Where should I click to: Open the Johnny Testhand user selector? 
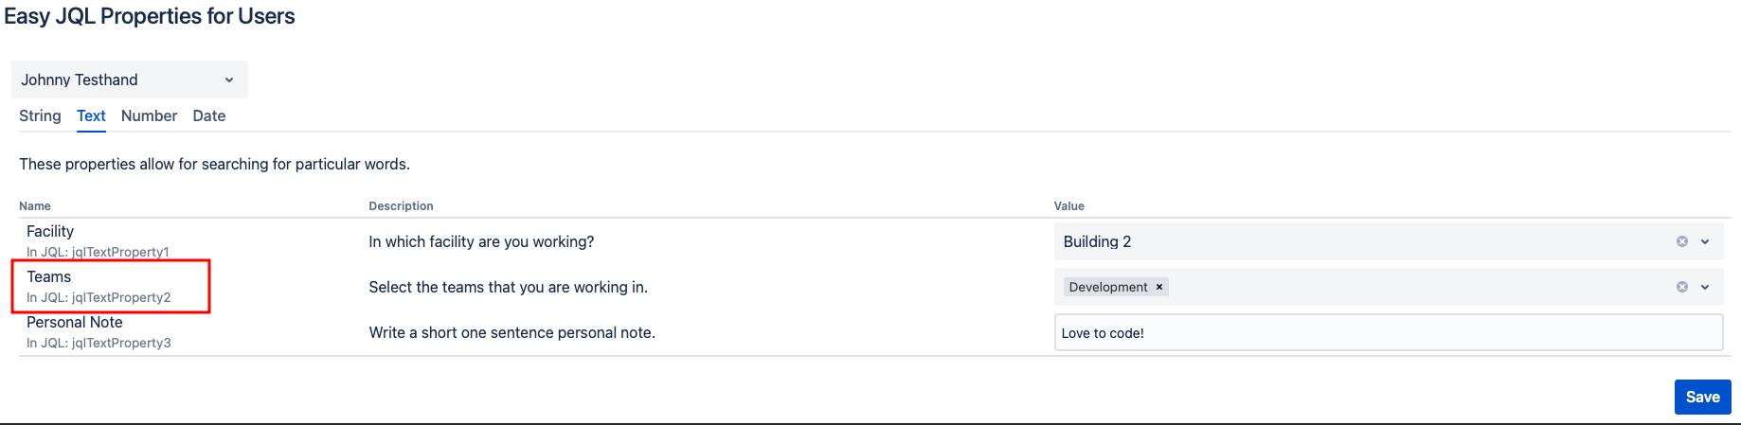tap(129, 80)
